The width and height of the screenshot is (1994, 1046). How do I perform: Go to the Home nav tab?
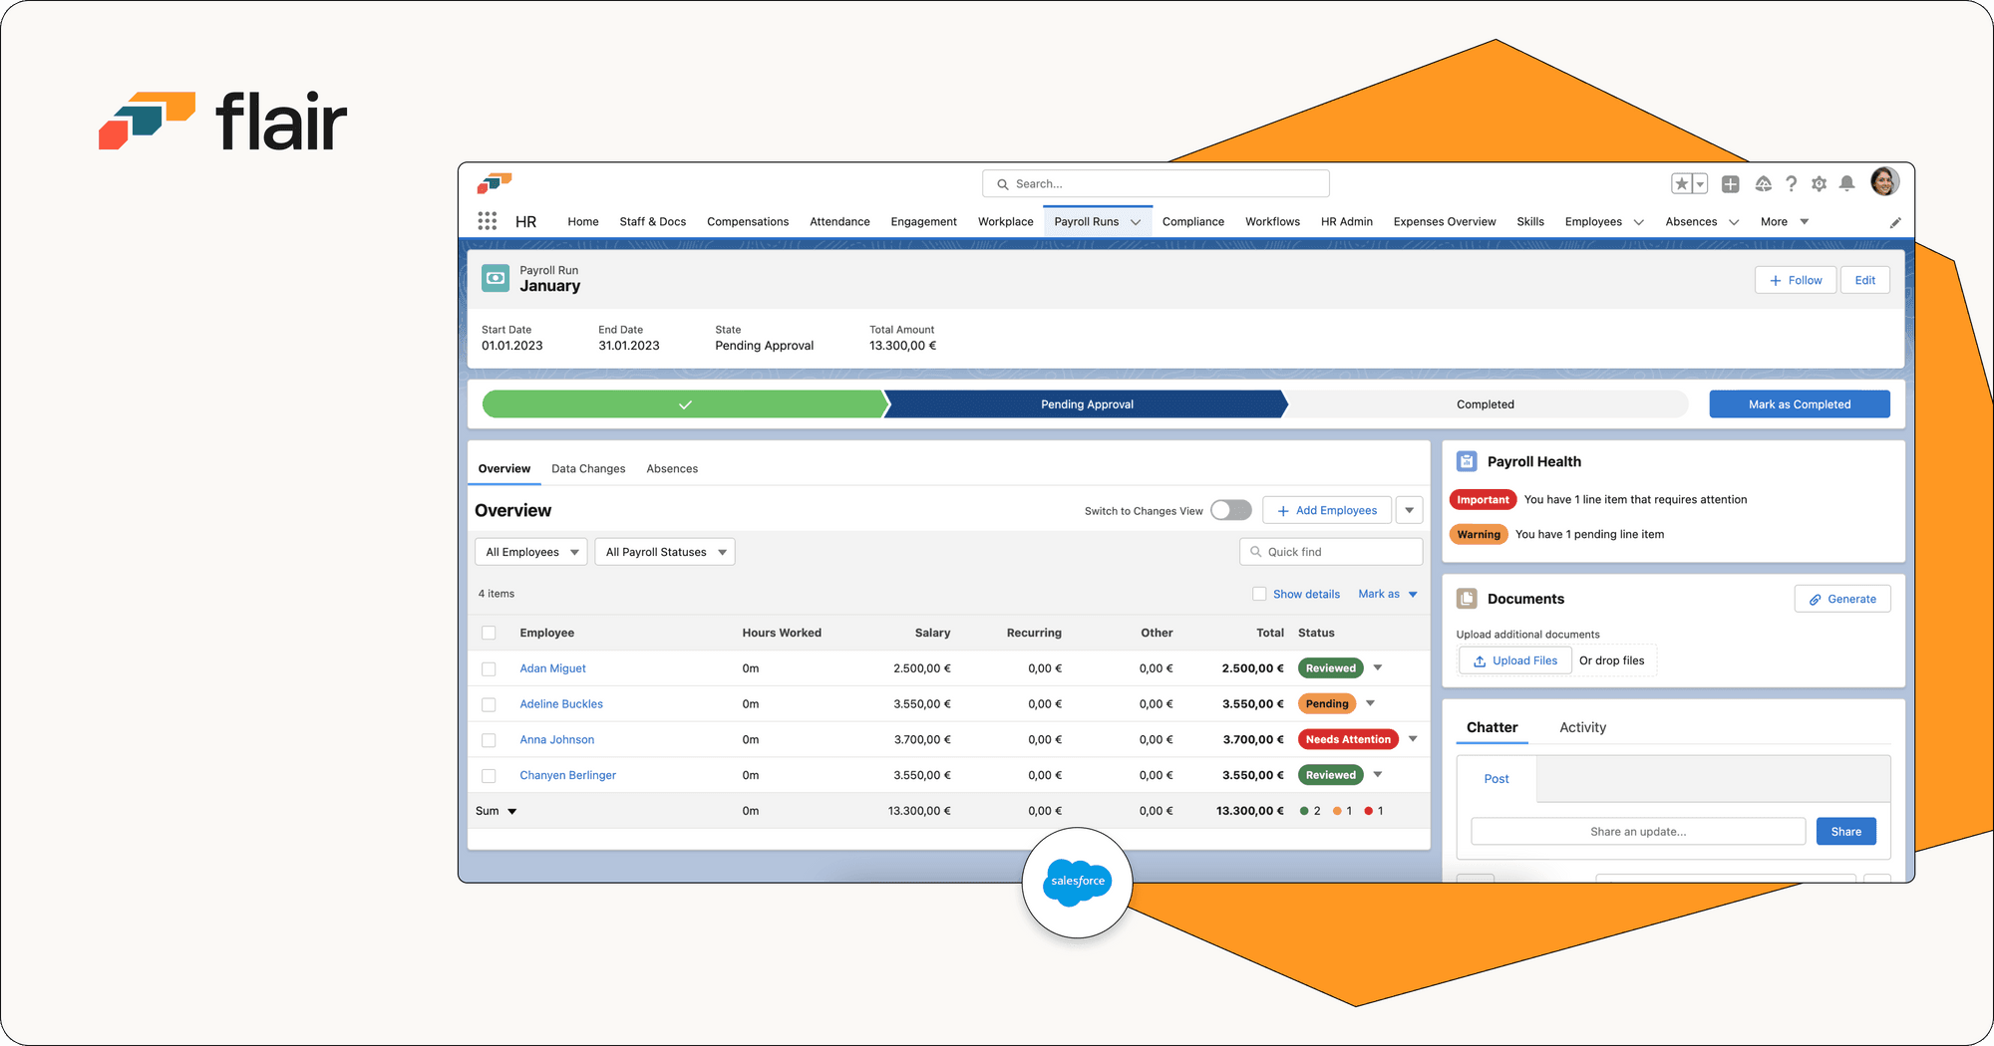tap(583, 222)
